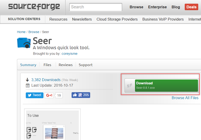Click the sf logo on Download button
Screen dimensions: 201x140
[x=130, y=85]
